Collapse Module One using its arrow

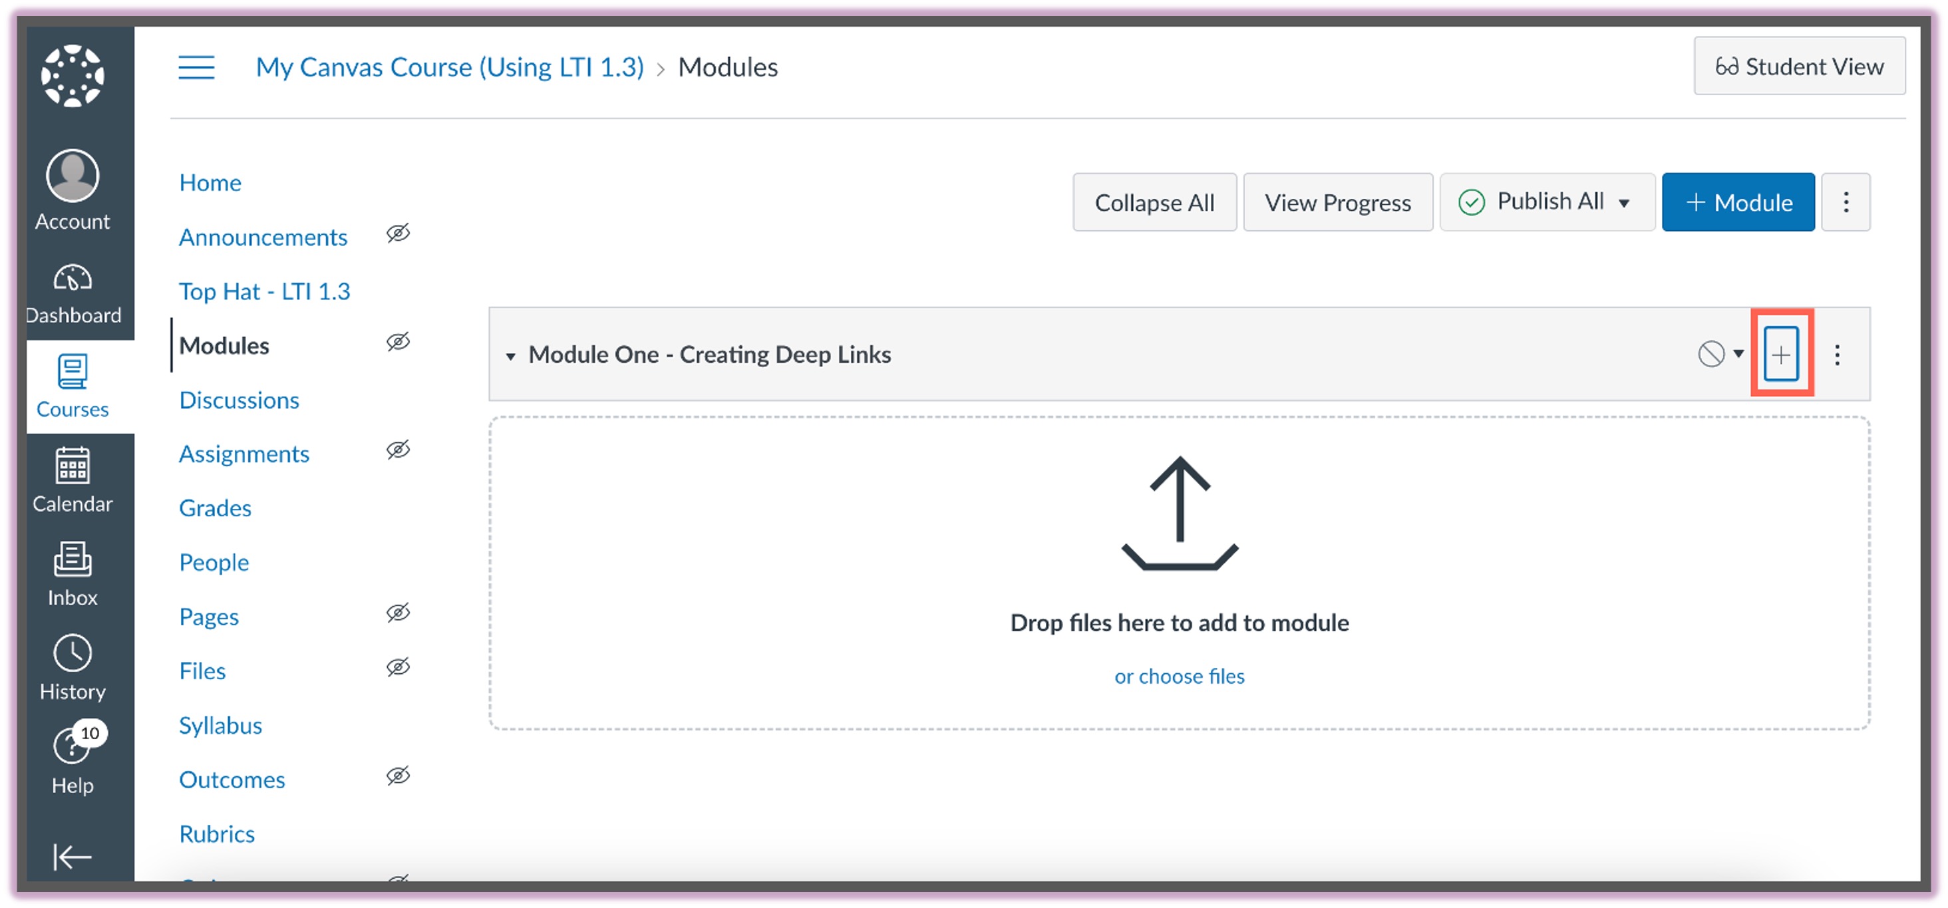coord(510,356)
